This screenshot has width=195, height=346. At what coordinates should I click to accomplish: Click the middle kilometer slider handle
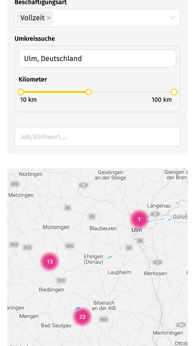tap(89, 92)
